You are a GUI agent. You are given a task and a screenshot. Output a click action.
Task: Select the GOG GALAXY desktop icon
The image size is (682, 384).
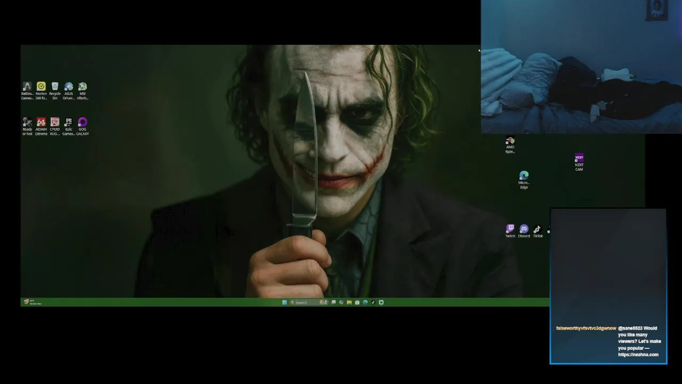(83, 126)
